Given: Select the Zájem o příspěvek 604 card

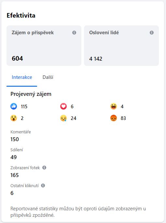Looking at the screenshot, I should (x=44, y=46).
